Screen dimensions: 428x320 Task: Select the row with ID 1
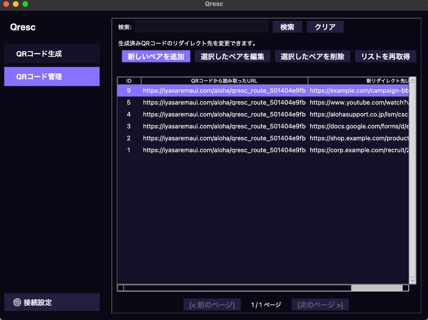pyautogui.click(x=263, y=150)
